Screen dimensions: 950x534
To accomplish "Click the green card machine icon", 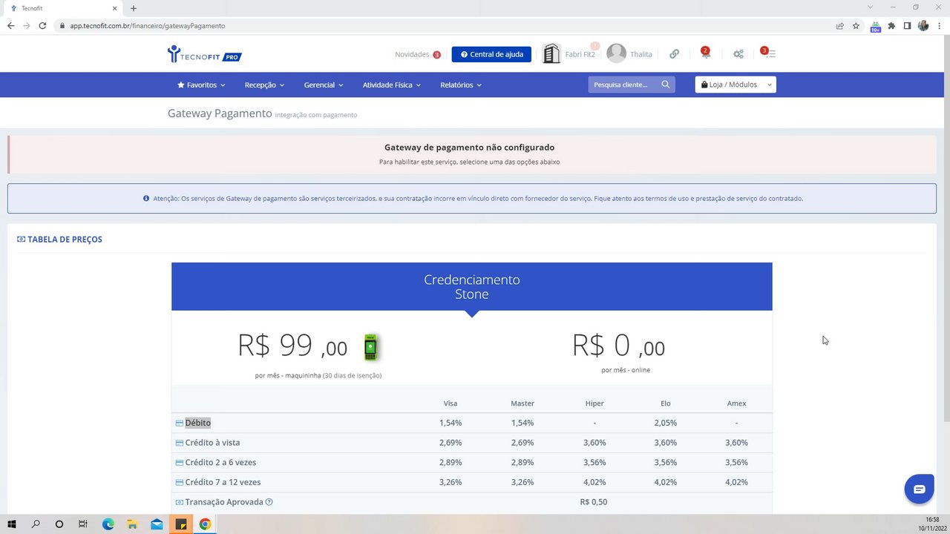I will (x=371, y=347).
